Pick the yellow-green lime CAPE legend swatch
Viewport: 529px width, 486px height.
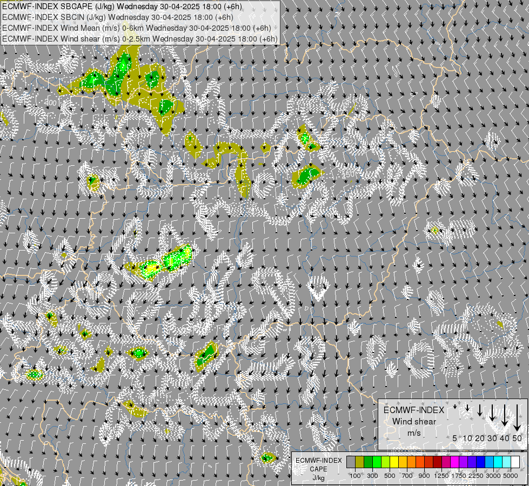(386, 462)
